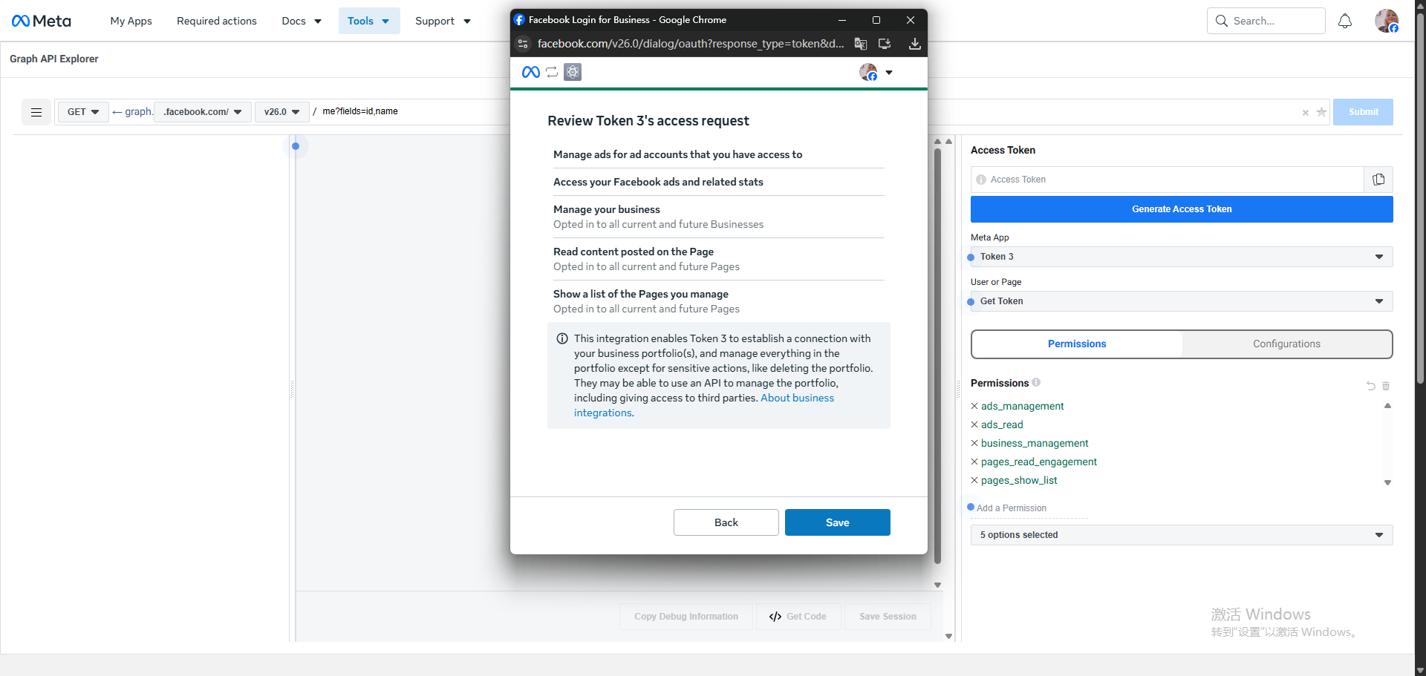The image size is (1426, 676).
Task: Go to My Apps
Action: click(x=131, y=21)
